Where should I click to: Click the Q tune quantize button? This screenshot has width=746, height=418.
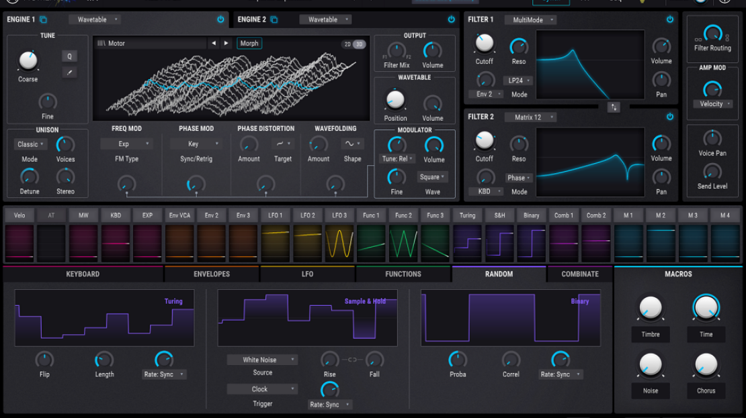[69, 56]
